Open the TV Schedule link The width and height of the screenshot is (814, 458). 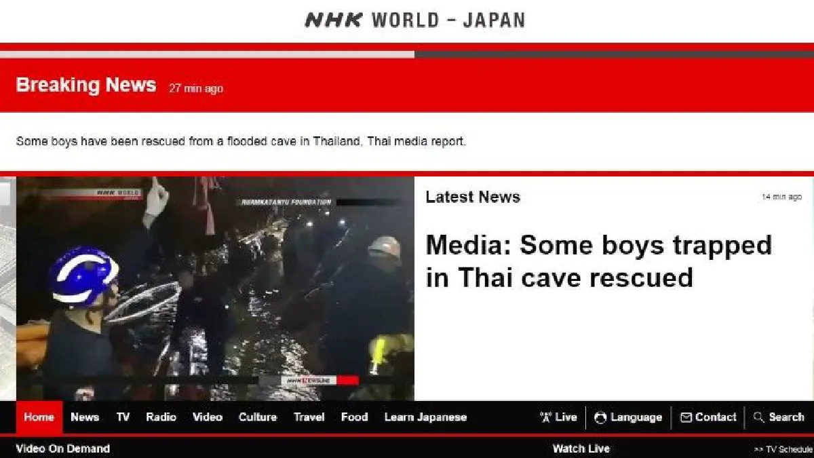coord(783,449)
